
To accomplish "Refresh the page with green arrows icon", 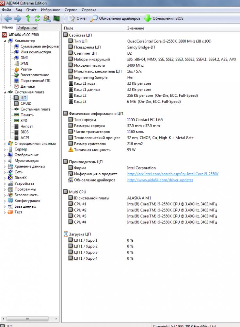I will (x=37, y=18).
